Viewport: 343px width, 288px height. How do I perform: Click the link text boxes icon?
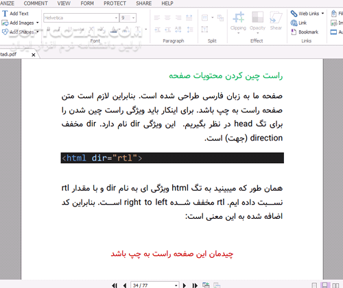coord(220,18)
